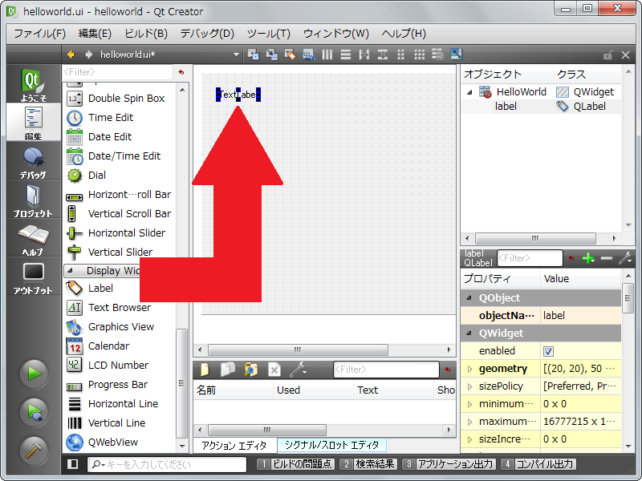This screenshot has width=642, height=481.
Task: Open the ビルド(B) menu
Action: click(x=145, y=34)
